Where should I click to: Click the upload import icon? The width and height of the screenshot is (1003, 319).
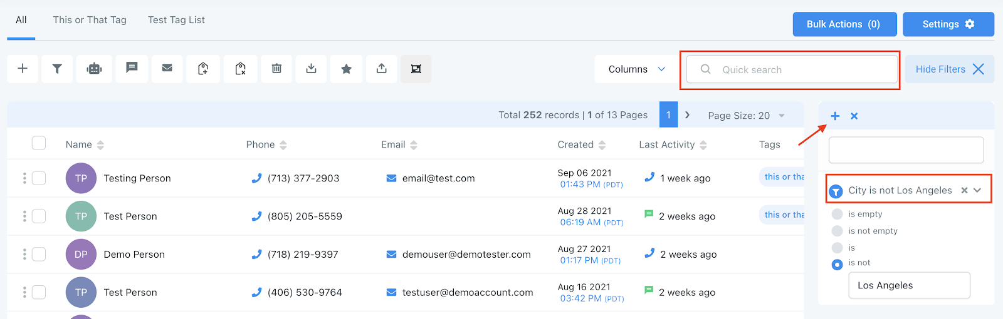tap(381, 69)
